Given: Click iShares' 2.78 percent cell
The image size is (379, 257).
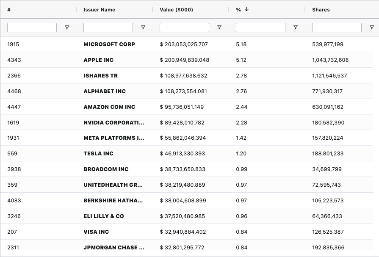Looking at the screenshot, I should point(241,76).
